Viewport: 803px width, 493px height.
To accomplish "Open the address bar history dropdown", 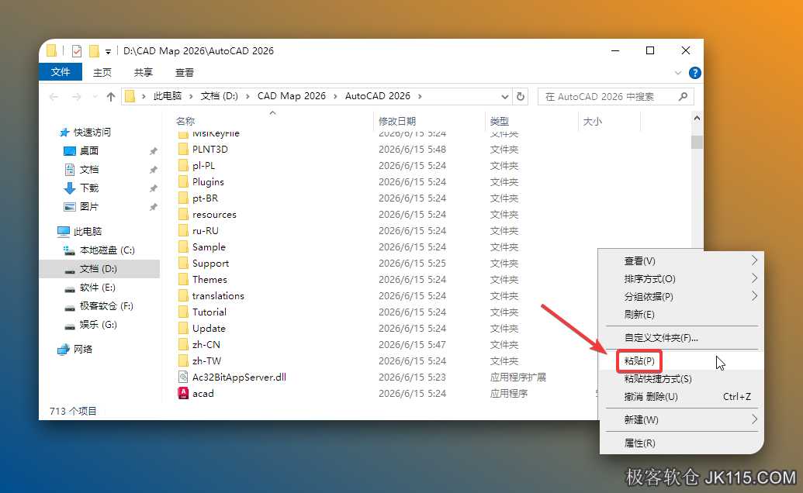I will (x=504, y=97).
